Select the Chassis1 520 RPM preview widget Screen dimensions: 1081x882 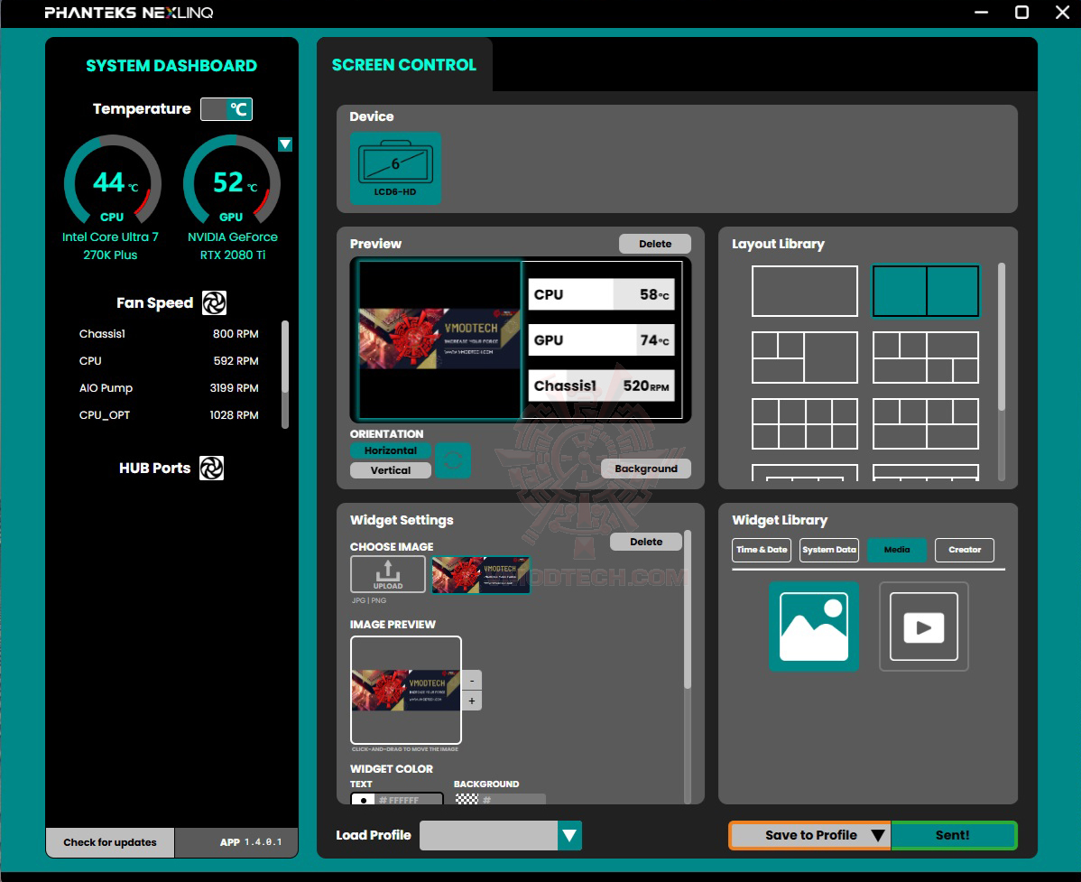pyautogui.click(x=601, y=385)
